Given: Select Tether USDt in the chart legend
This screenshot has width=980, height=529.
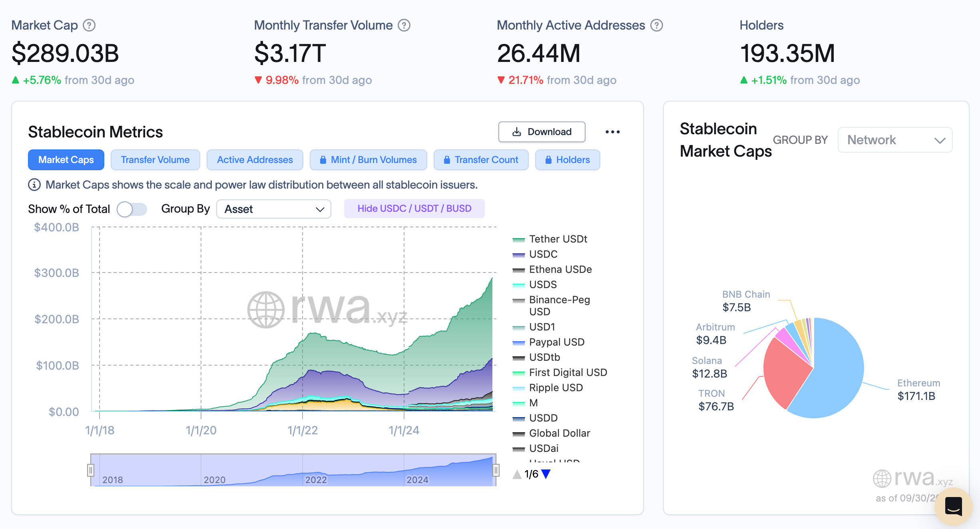Looking at the screenshot, I should pos(558,239).
